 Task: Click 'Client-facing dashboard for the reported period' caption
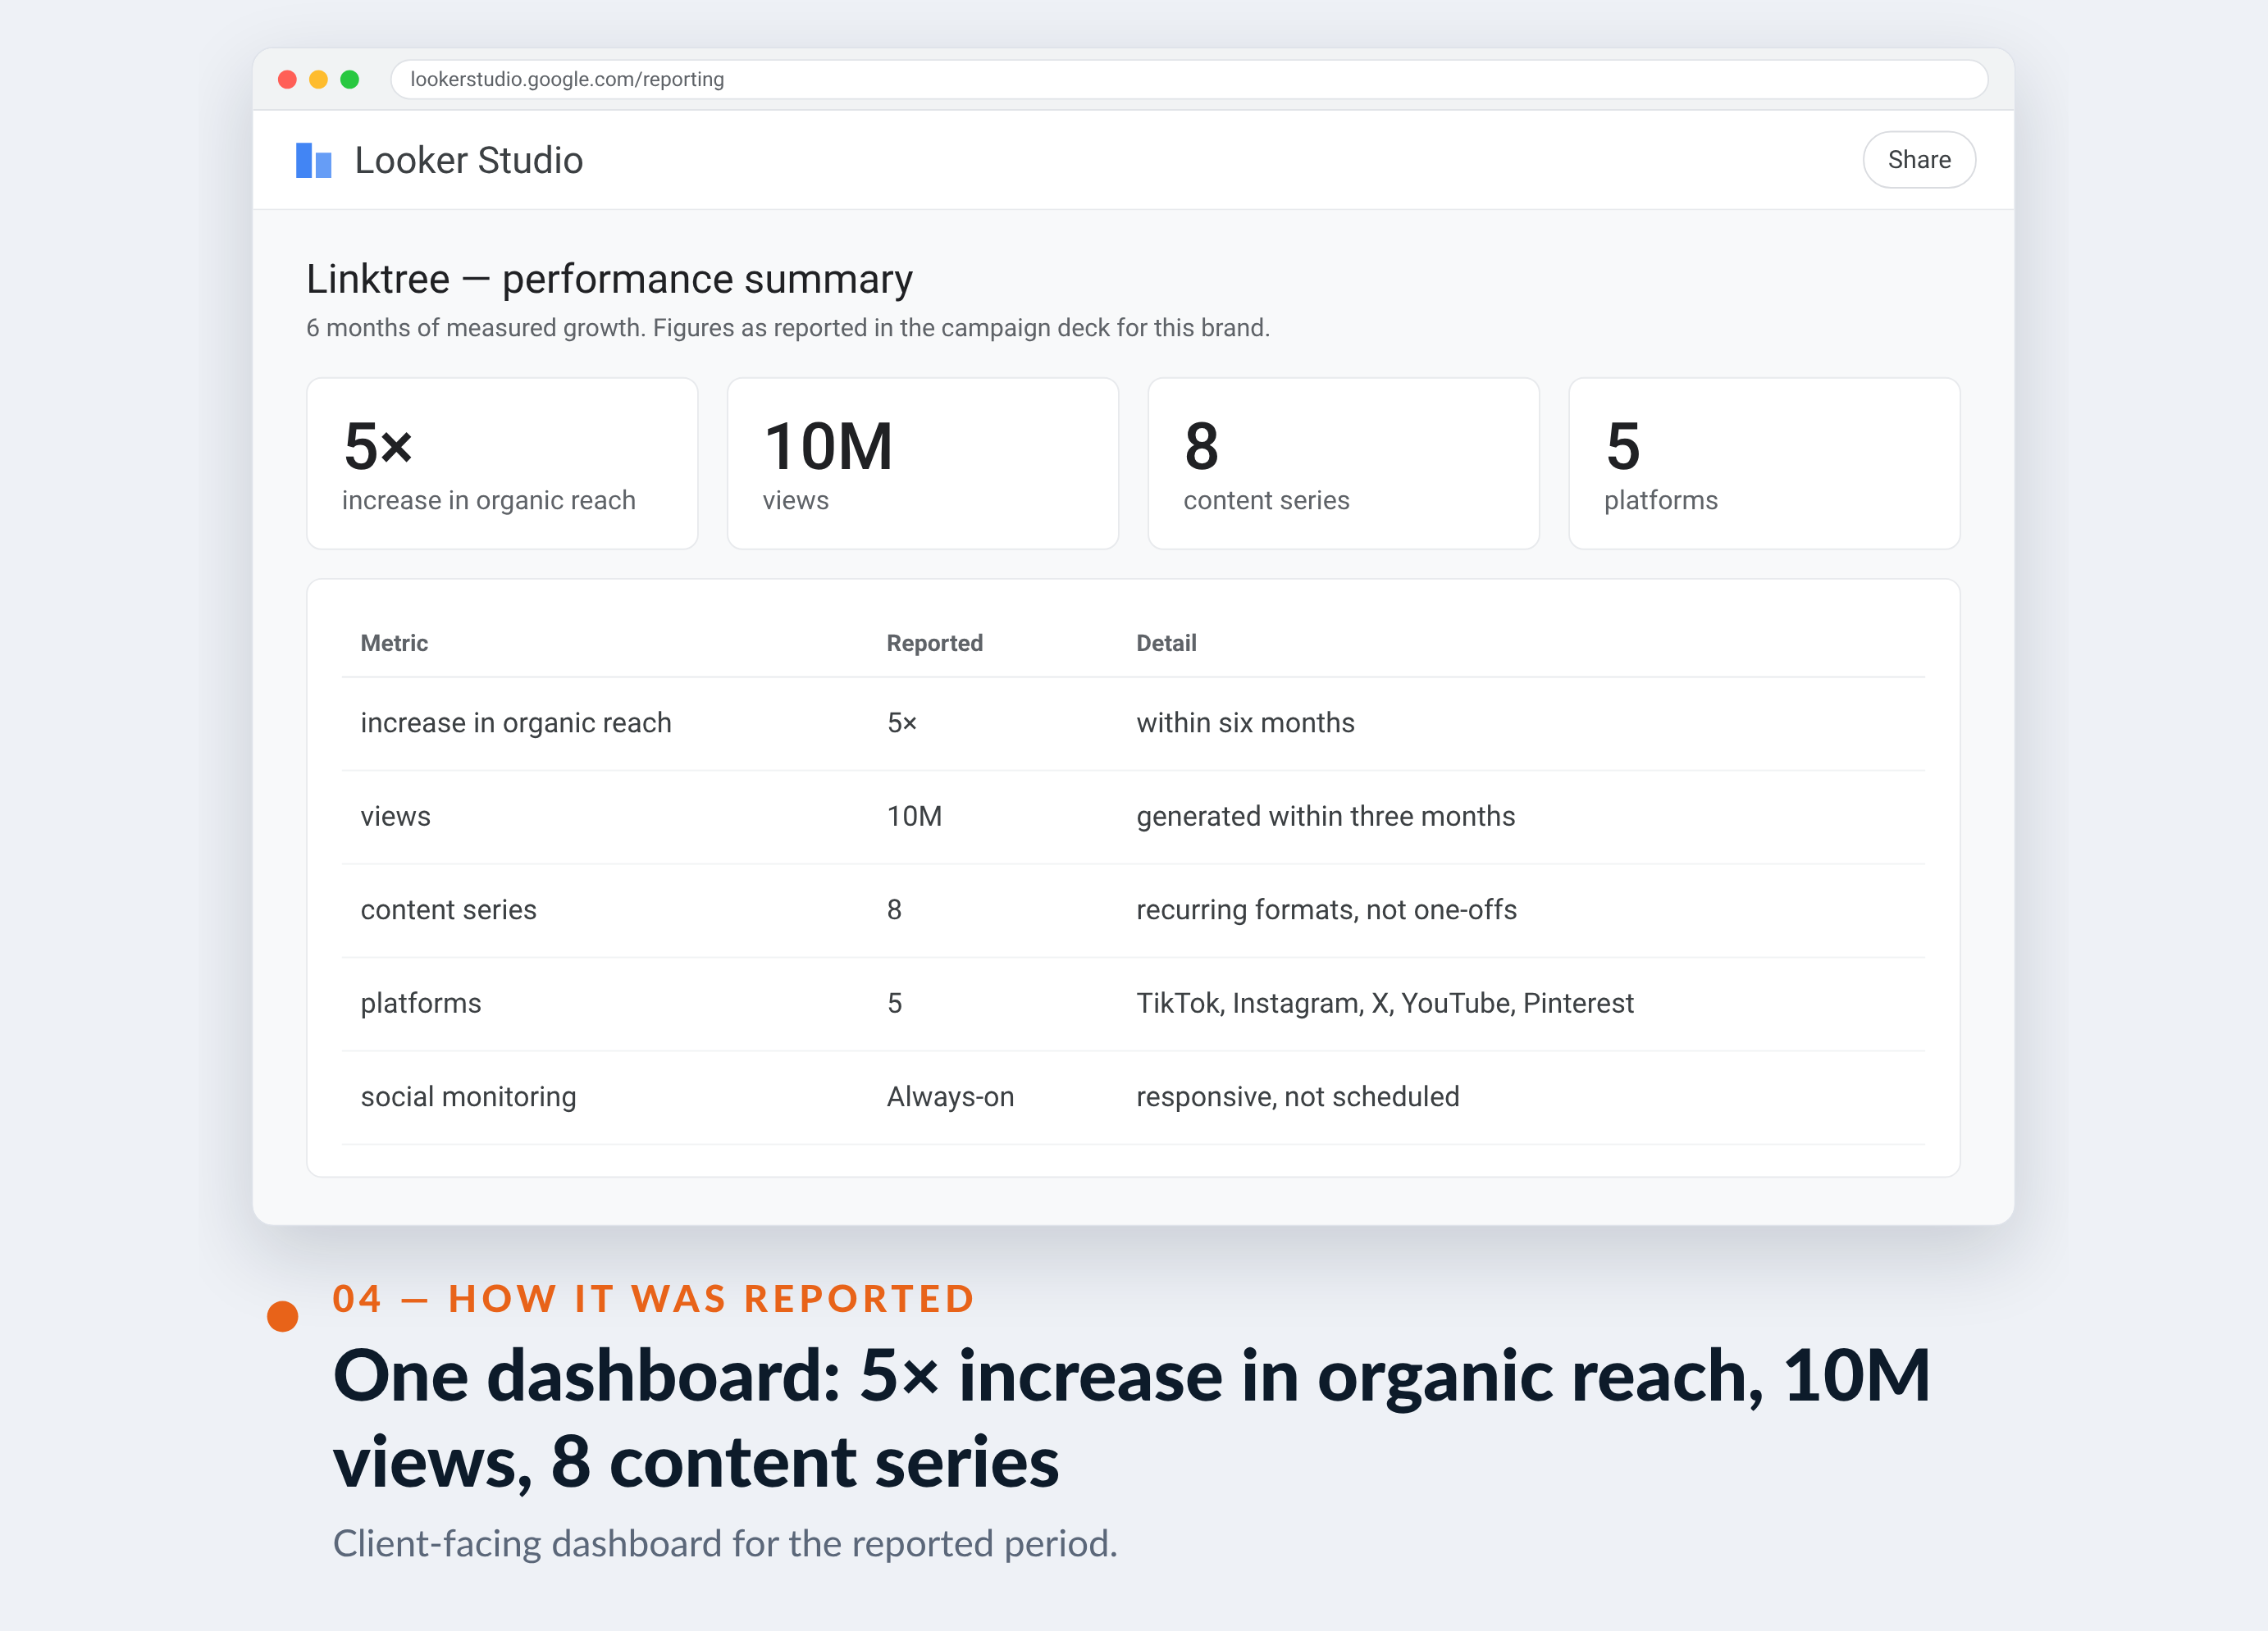(x=725, y=1543)
